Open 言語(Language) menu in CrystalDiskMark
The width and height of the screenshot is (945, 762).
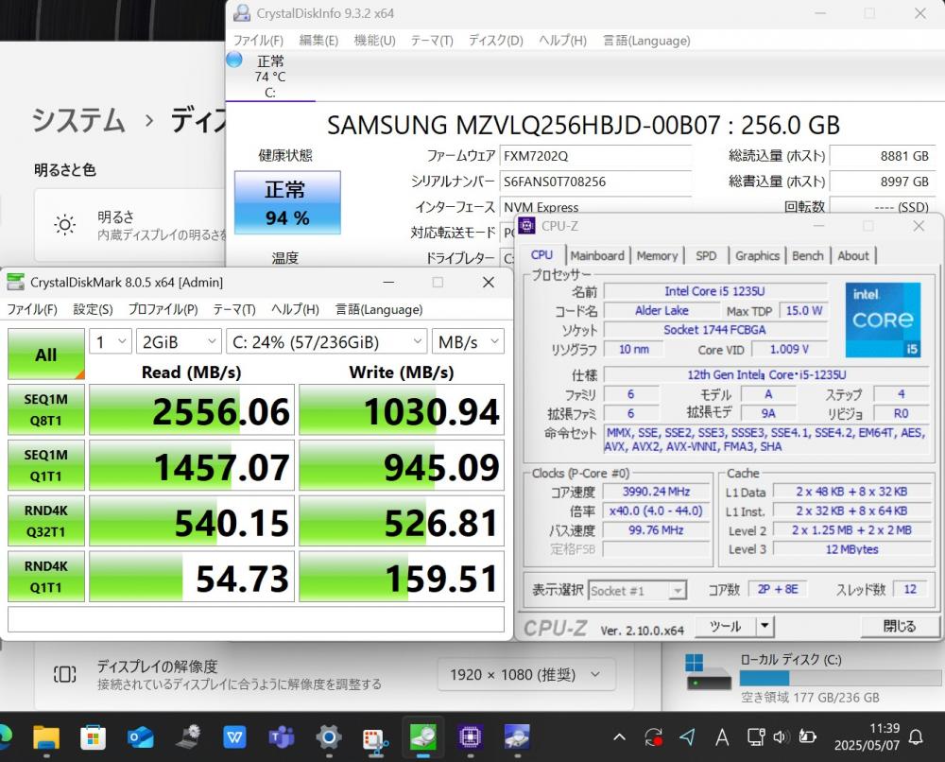[x=379, y=309]
